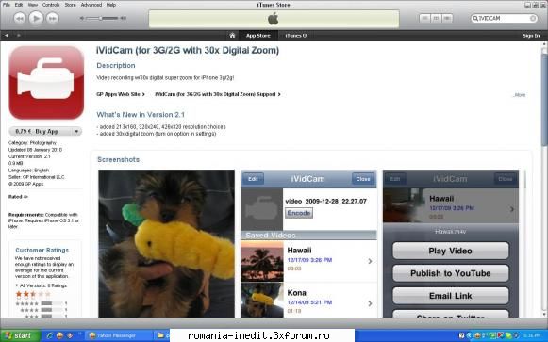Adjust the iTunes volume slider
This screenshot has width=548, height=342.
103,18
